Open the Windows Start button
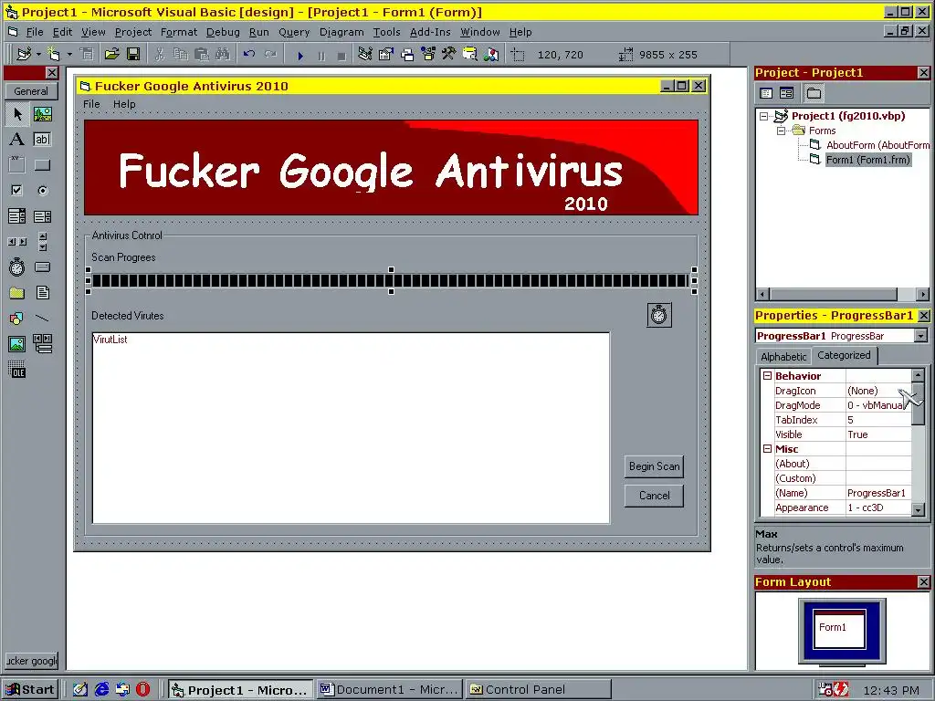 pos(30,690)
